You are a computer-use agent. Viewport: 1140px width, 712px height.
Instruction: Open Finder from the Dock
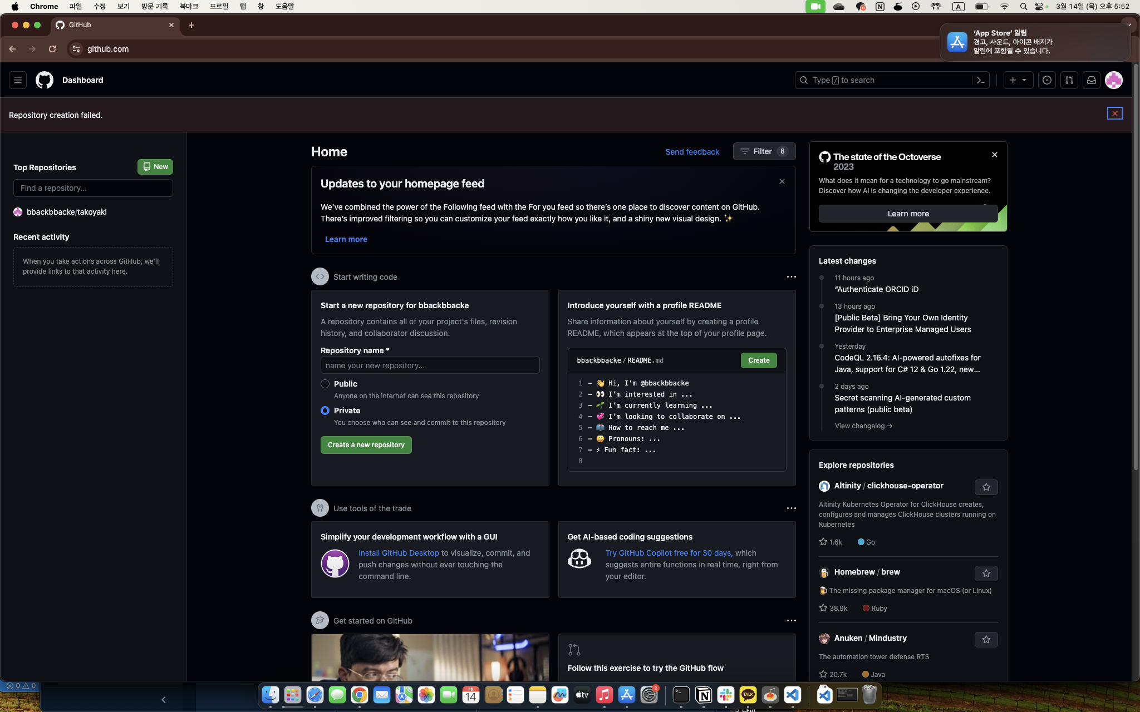pyautogui.click(x=271, y=695)
